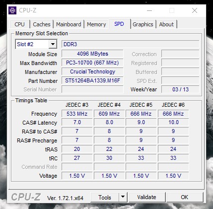Expand the Slot #2 memory slot dropdown
213x209 pixels.
[53, 44]
